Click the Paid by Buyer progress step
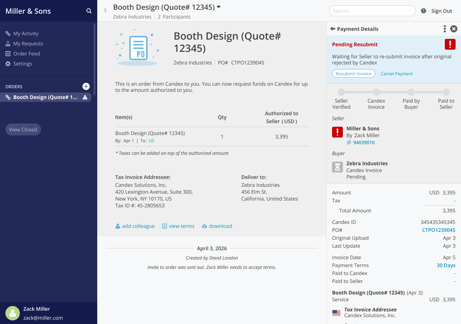Screen dimensions: 461x324 411,92
